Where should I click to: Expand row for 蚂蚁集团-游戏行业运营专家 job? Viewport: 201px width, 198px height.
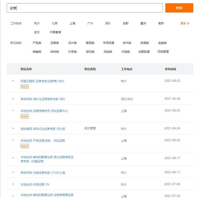[x=13, y=128]
